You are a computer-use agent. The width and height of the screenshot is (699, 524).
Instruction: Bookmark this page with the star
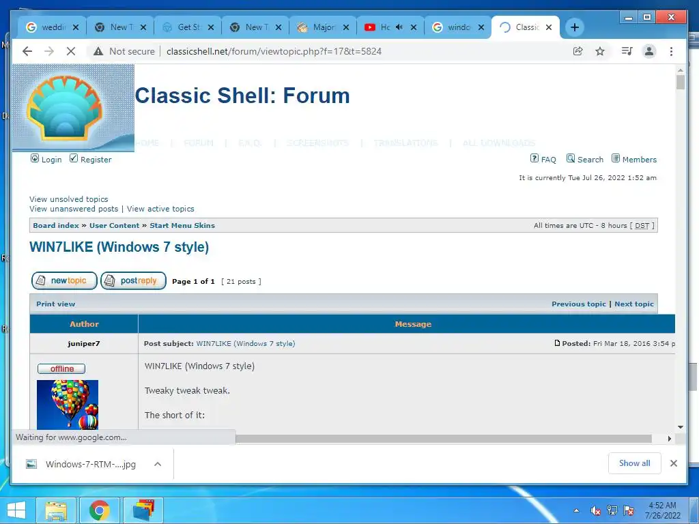[x=600, y=51]
